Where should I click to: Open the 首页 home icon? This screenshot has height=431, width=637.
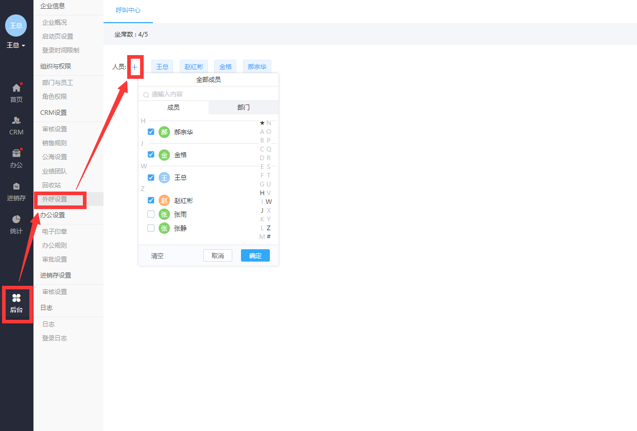click(16, 88)
